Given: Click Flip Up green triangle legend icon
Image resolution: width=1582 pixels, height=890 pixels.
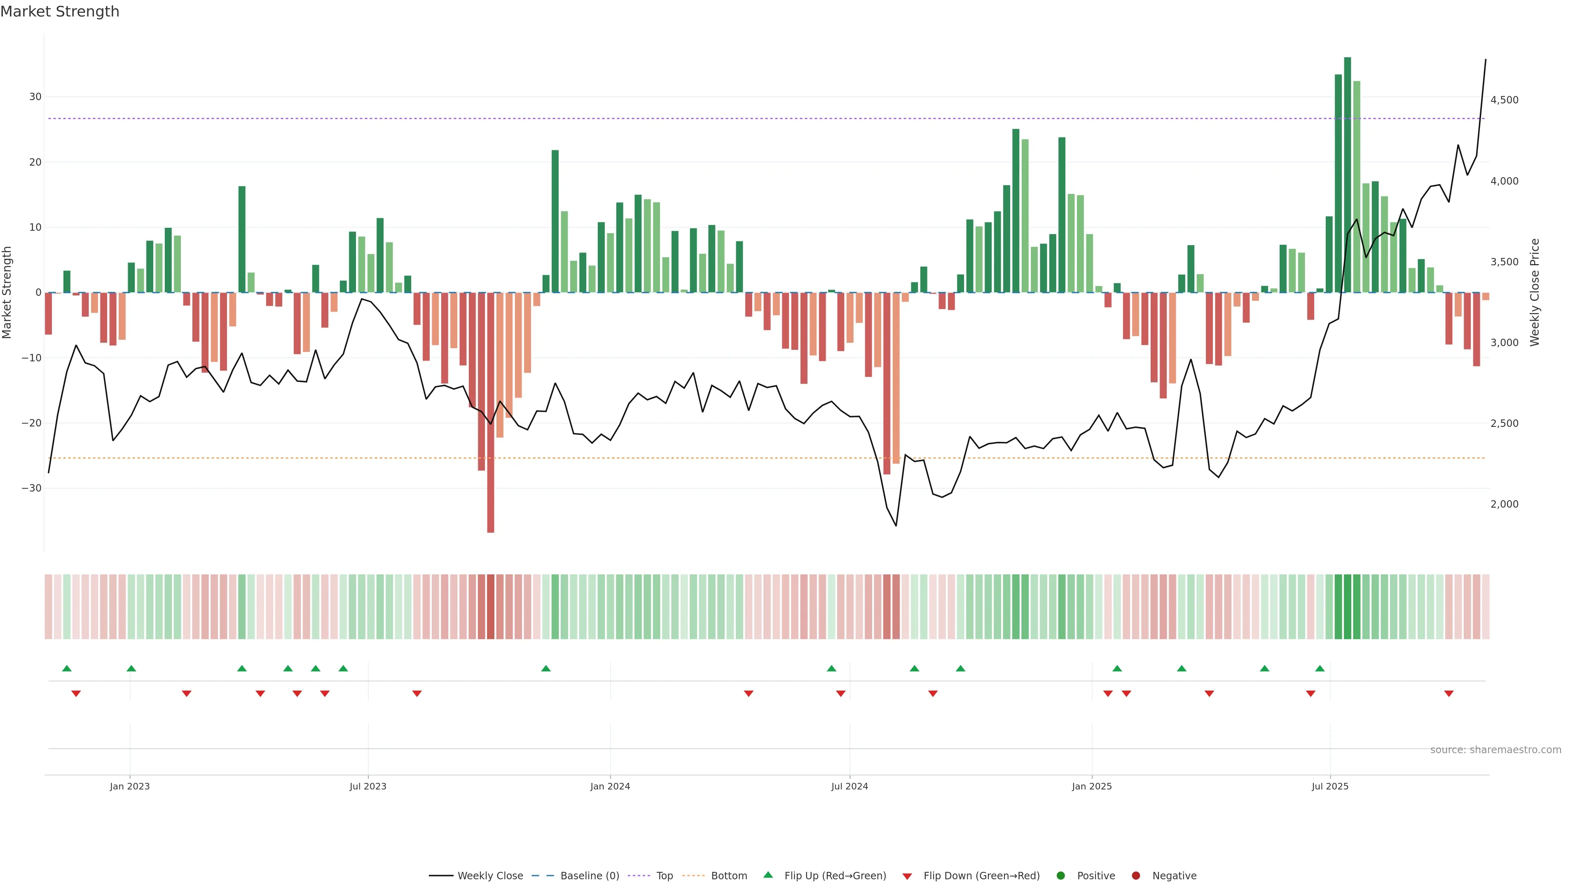Looking at the screenshot, I should click(x=768, y=875).
